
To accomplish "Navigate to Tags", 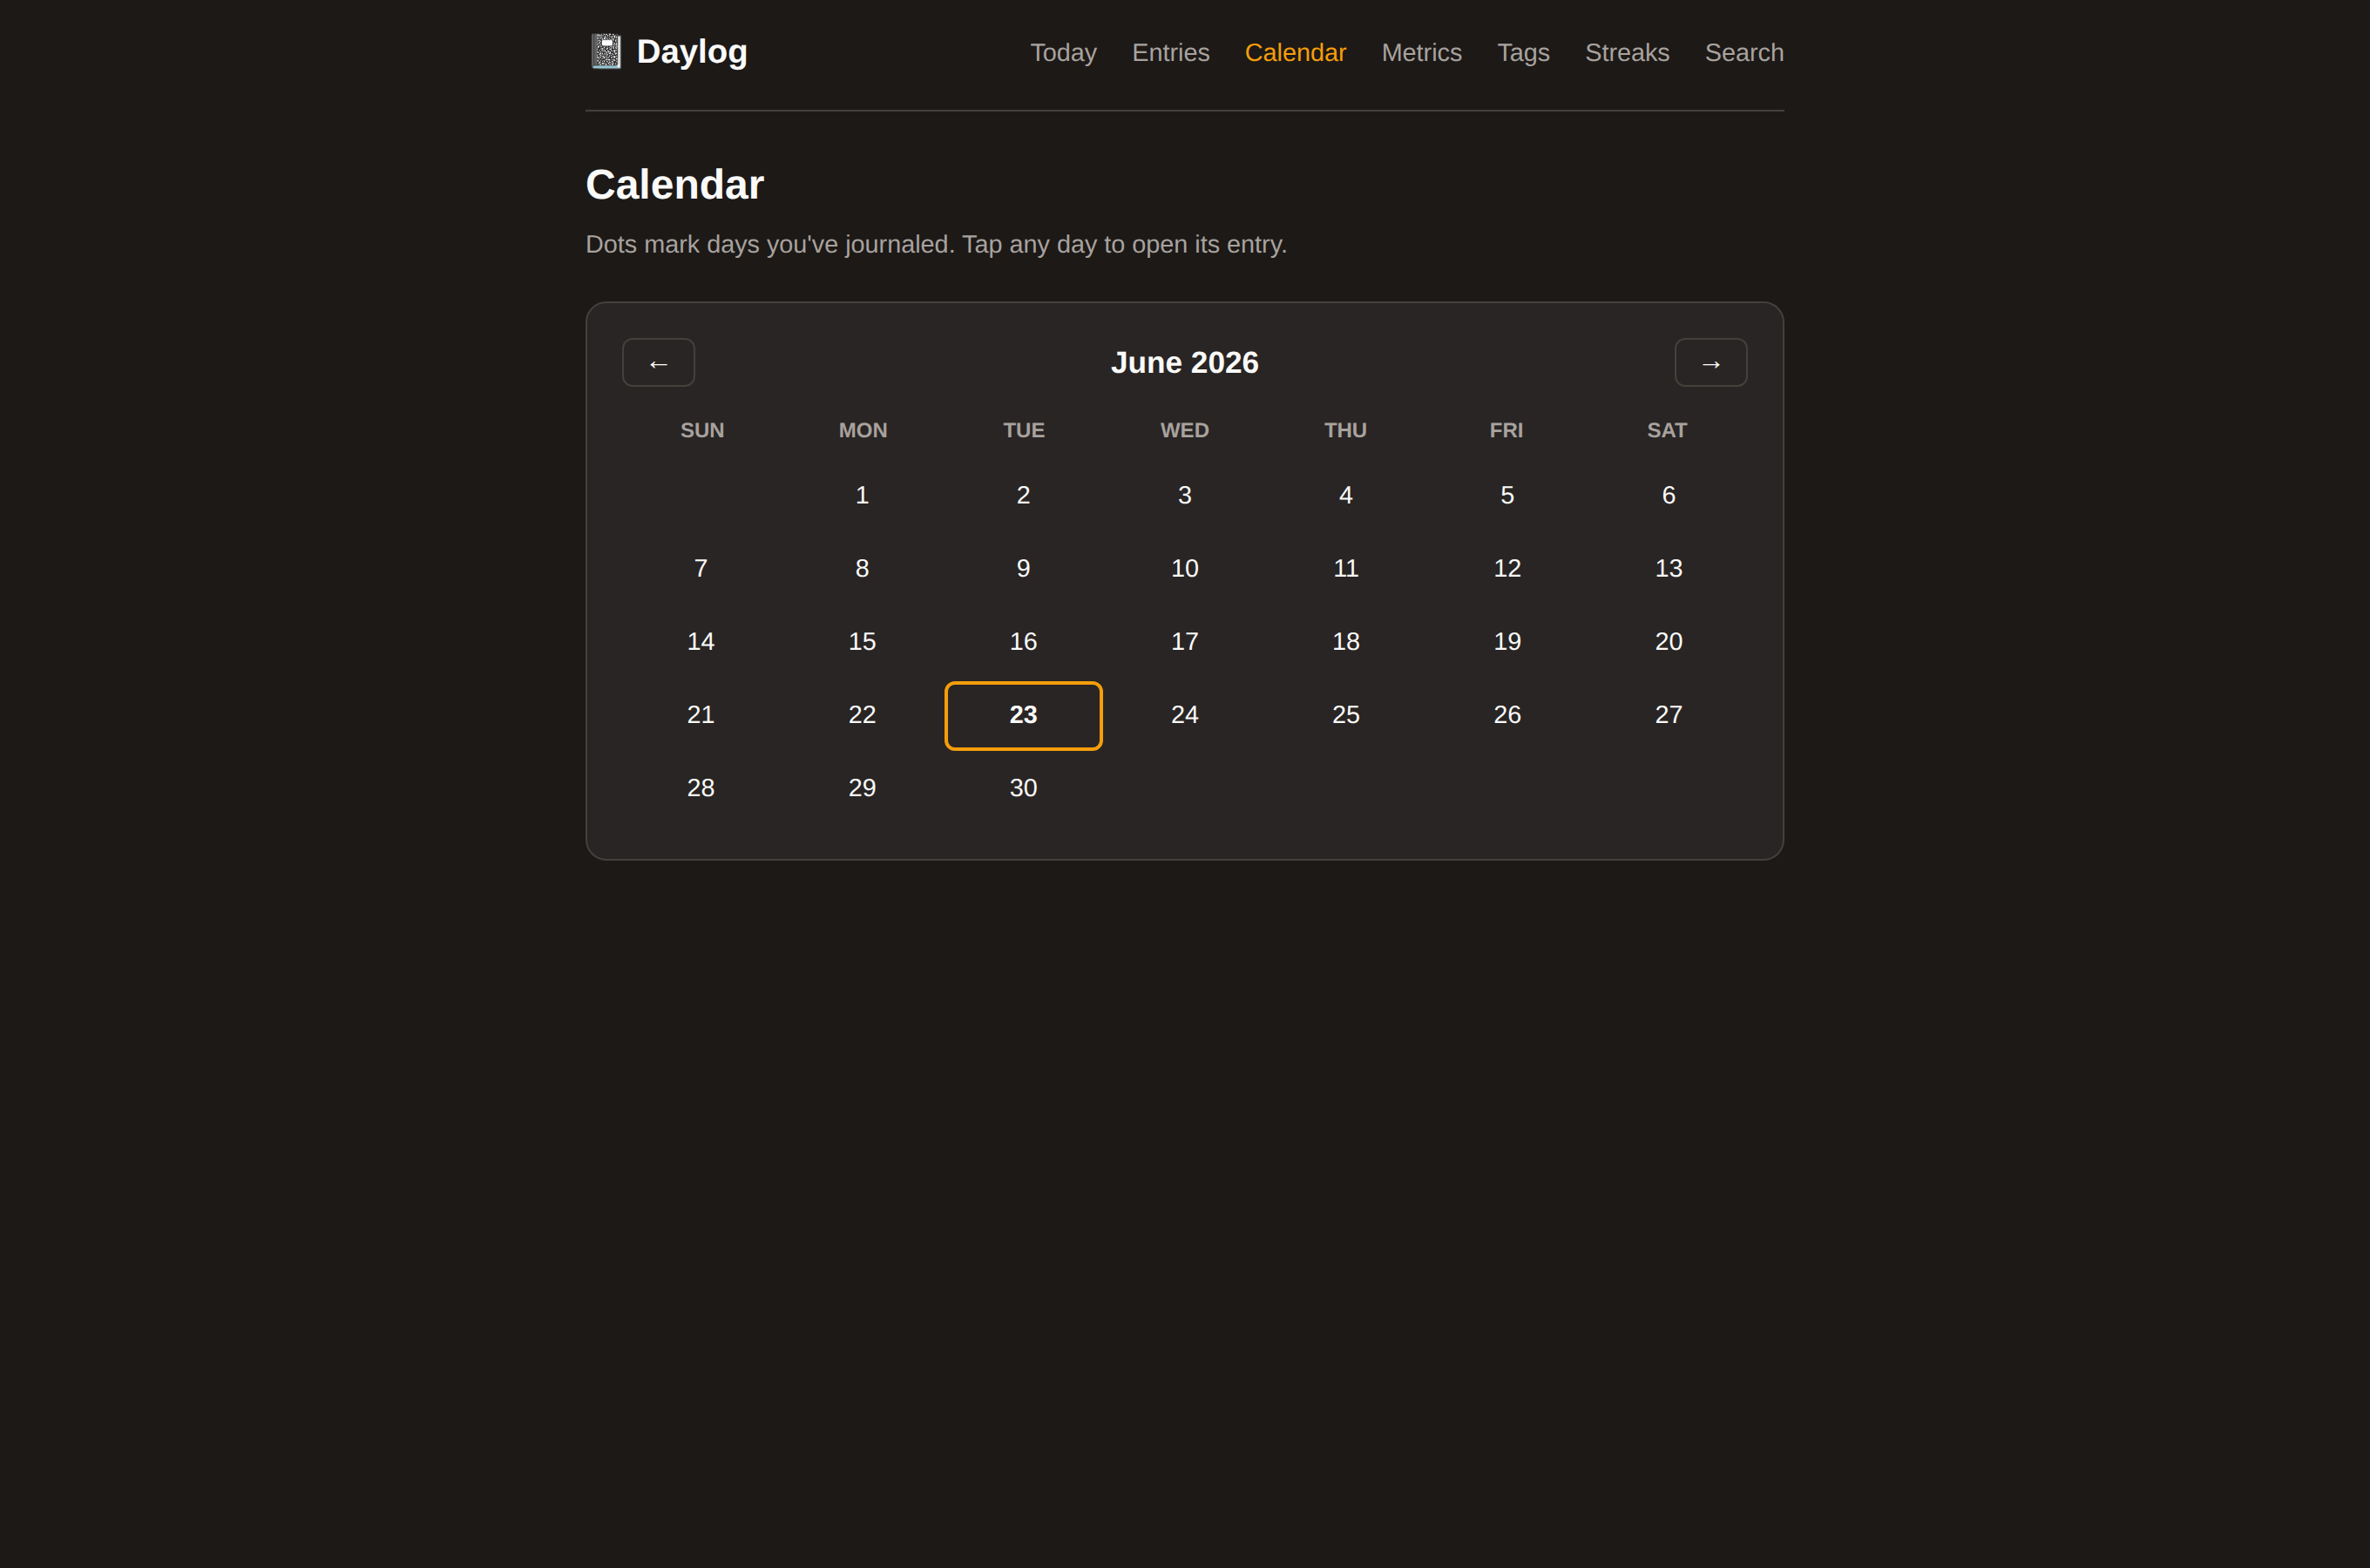I will coord(1523,52).
